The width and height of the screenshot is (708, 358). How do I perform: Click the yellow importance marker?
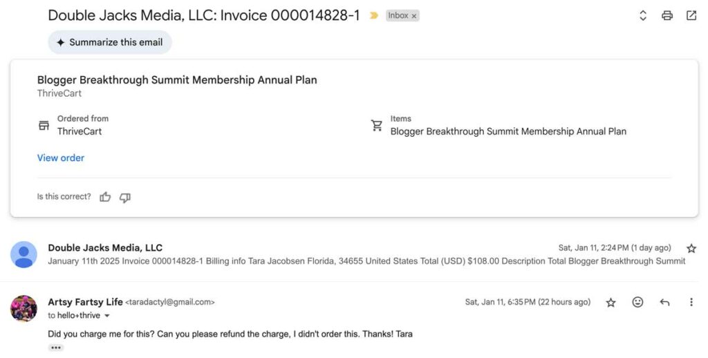click(x=373, y=15)
